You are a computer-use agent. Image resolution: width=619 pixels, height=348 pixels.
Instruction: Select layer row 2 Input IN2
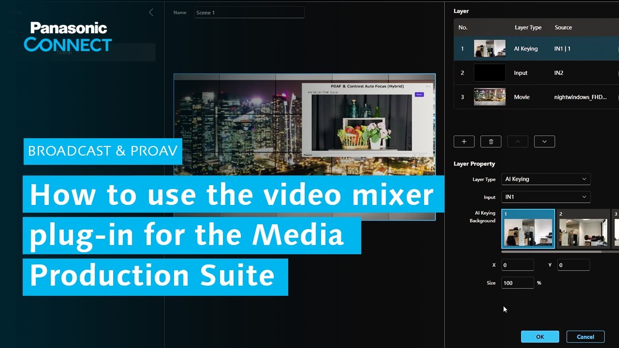[x=536, y=72]
